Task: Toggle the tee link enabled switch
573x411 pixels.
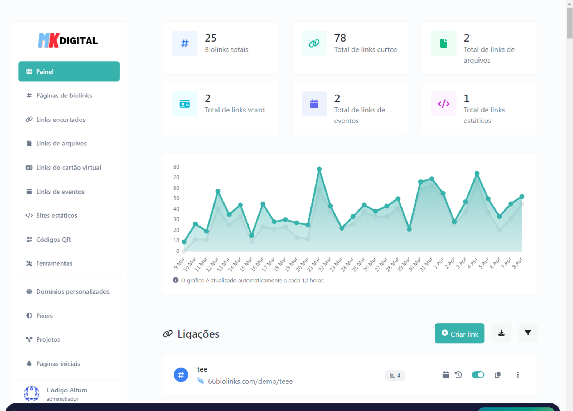Action: coord(478,375)
